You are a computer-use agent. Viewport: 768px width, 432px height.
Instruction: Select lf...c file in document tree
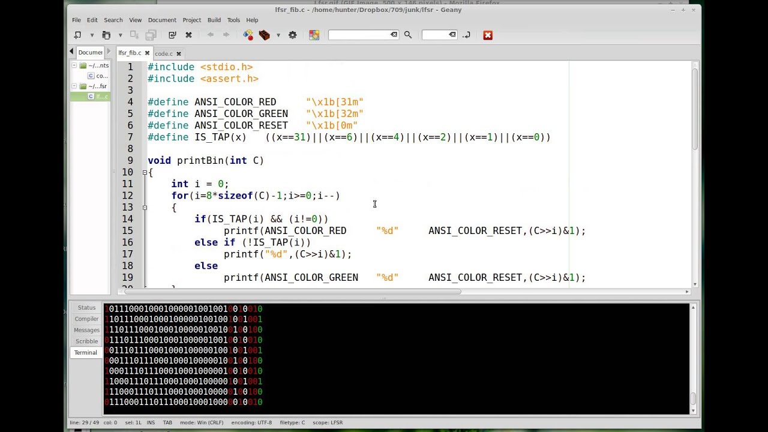(x=98, y=96)
